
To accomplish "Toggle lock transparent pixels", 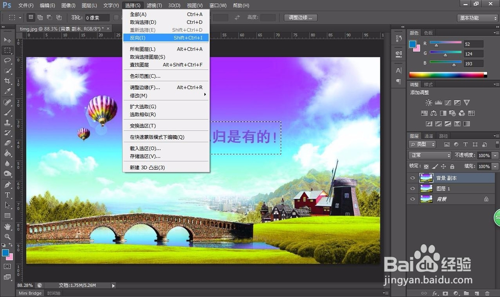I will click(x=426, y=166).
